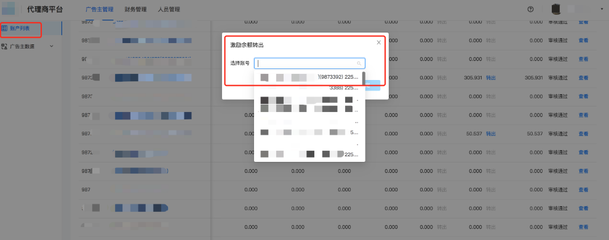Choose the option ending 3388) 225...
This screenshot has width=609, height=240.
(308, 88)
